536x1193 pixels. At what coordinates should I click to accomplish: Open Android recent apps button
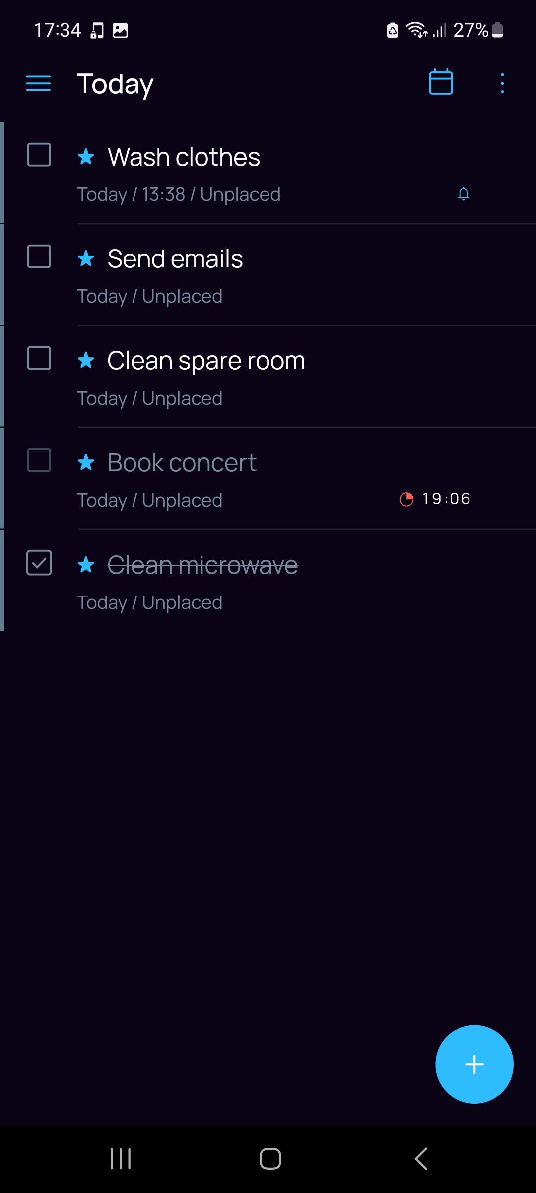pyautogui.click(x=121, y=1159)
